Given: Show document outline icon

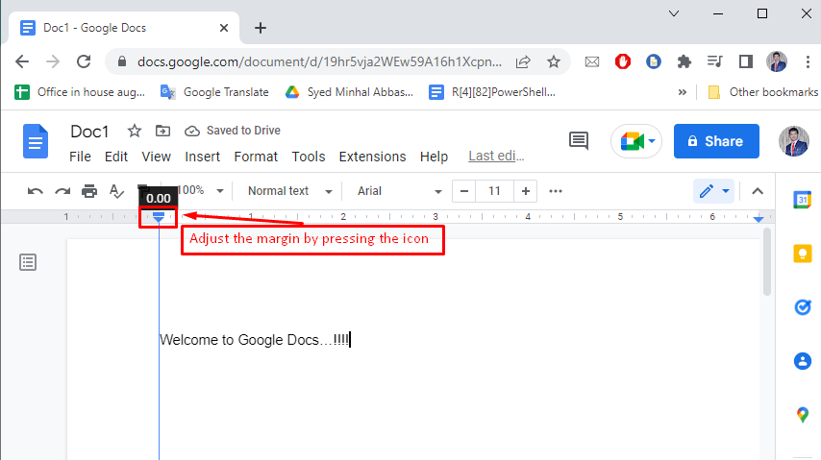Looking at the screenshot, I should pos(28,262).
